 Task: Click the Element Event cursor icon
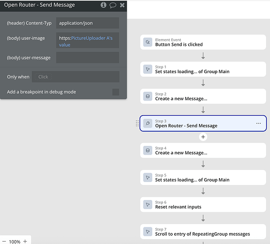148,42
